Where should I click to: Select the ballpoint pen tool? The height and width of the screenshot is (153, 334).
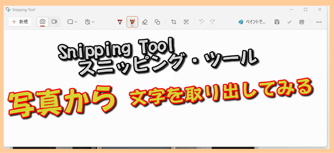[x=120, y=22]
